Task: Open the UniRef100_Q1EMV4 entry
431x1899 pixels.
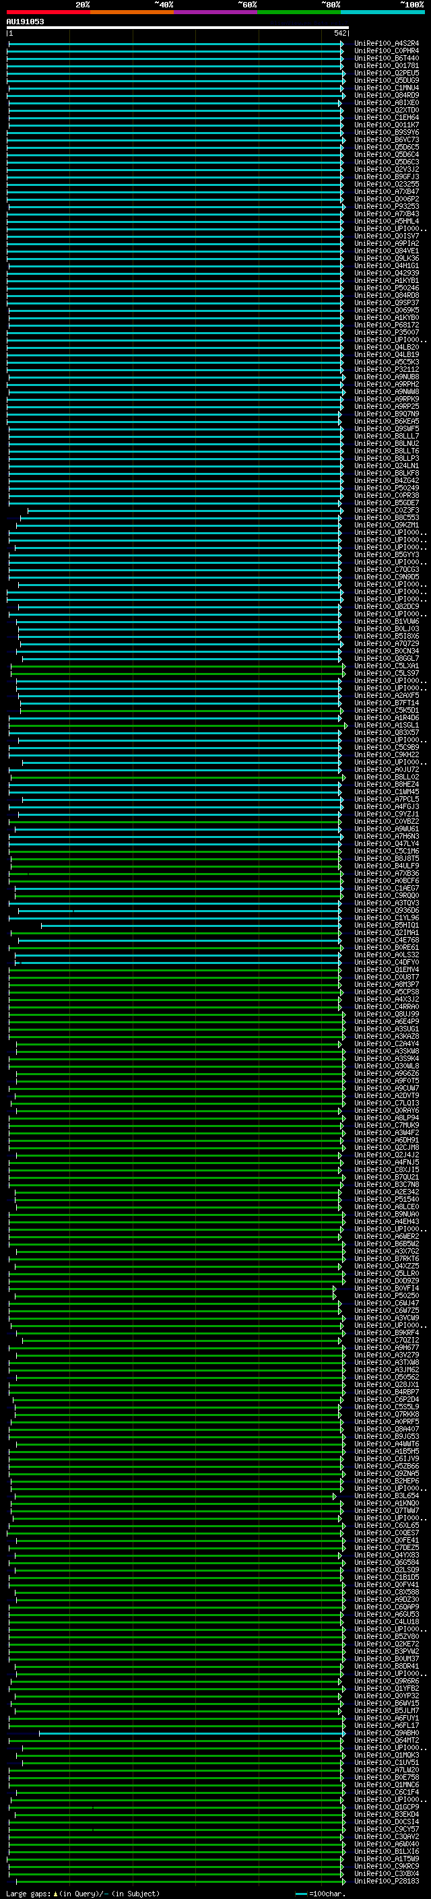Action: 386,969
